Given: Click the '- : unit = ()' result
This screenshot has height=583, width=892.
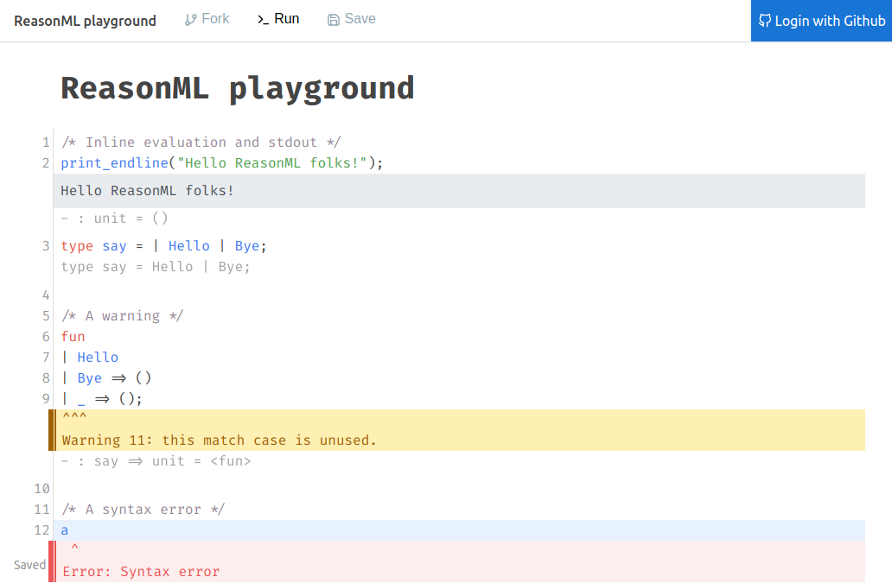Looking at the screenshot, I should point(114,219).
